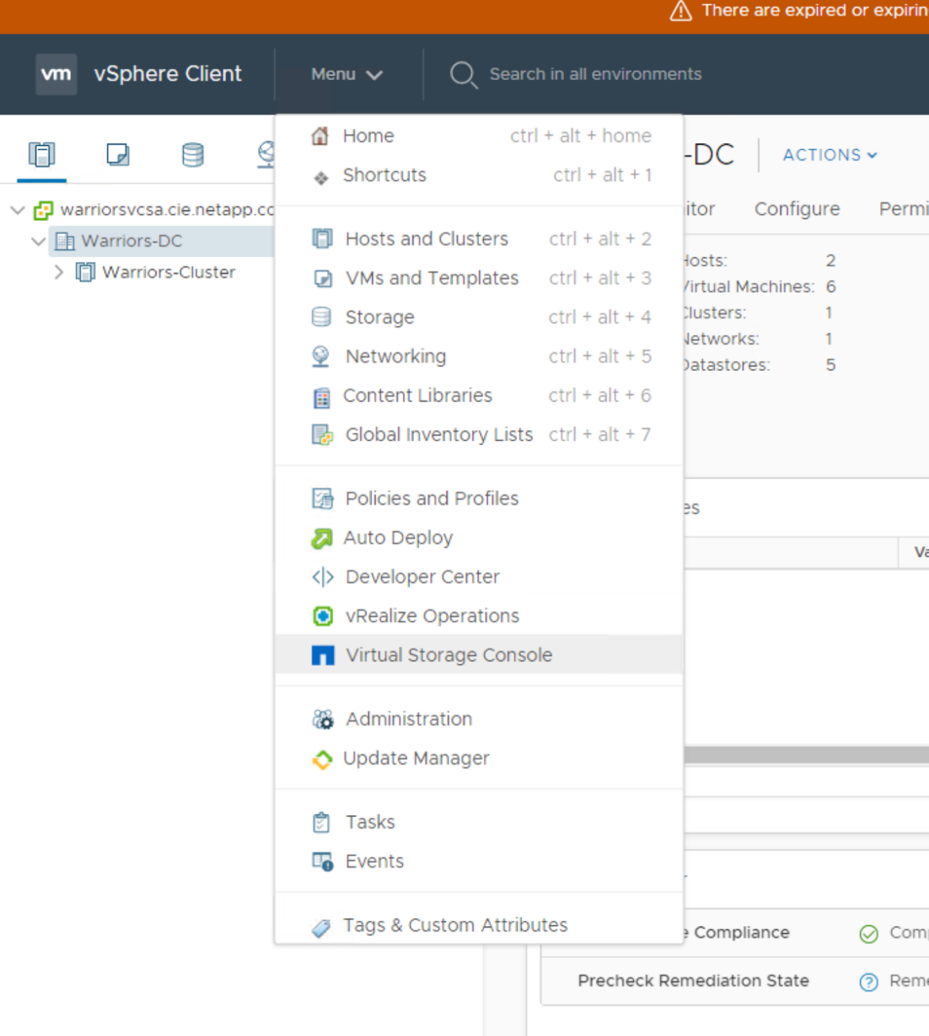Click the vRealize Operations icon in menu
The width and height of the screenshot is (929, 1036).
click(323, 616)
